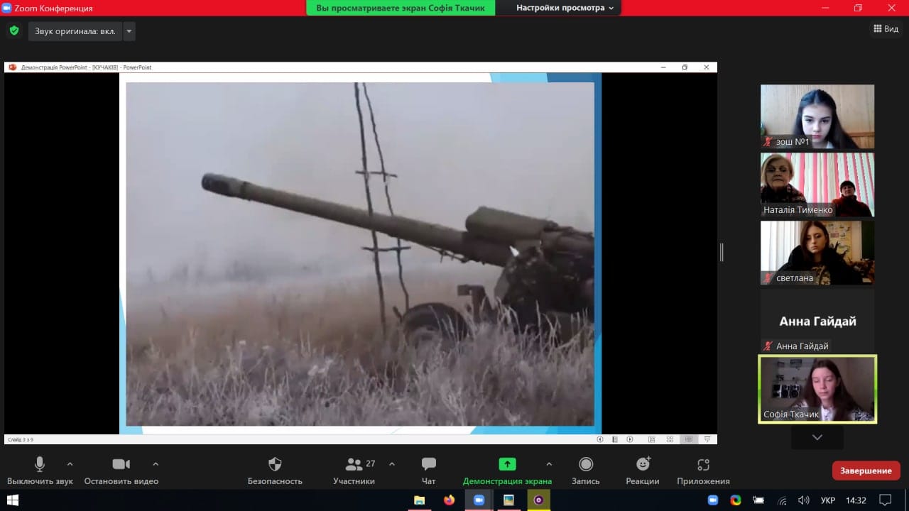The image size is (909, 511).
Task: Select Софія Ткачик video thumbnail
Action: (817, 389)
